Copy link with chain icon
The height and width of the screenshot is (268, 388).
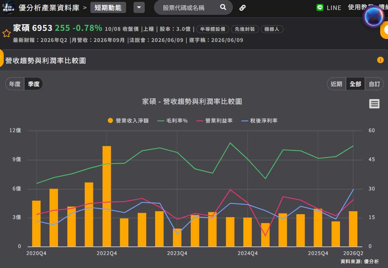(243, 8)
